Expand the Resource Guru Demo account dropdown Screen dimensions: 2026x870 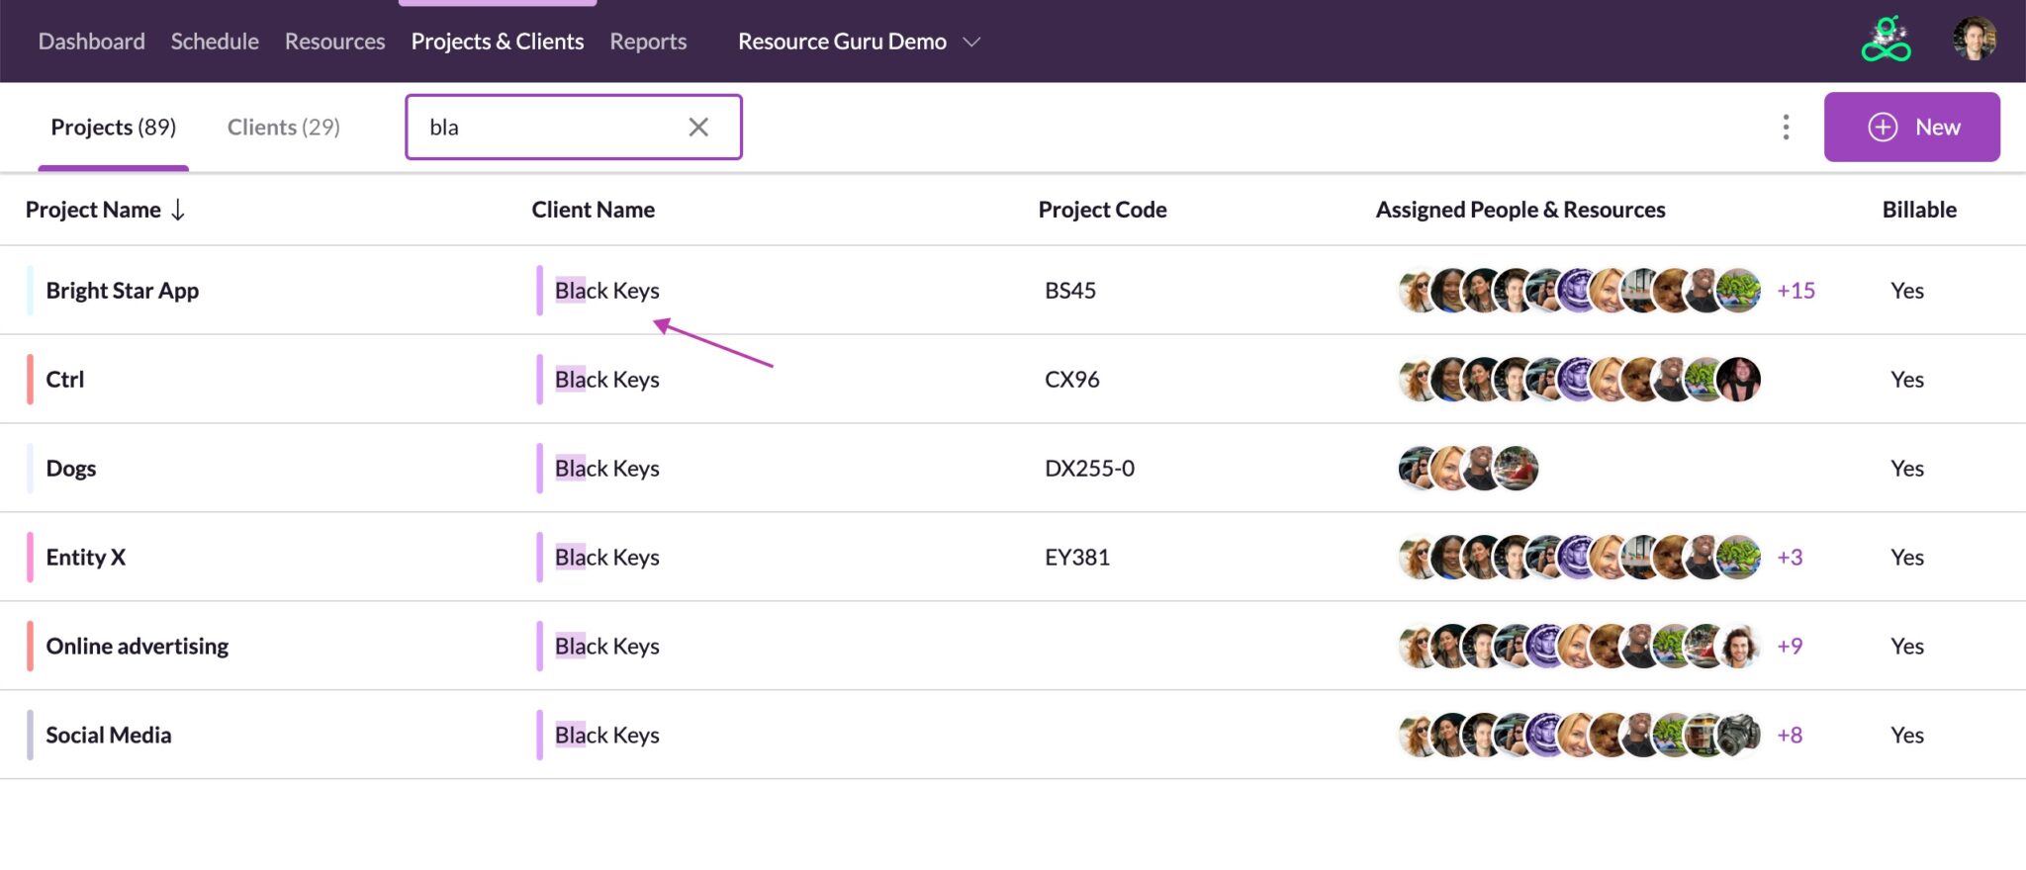point(859,42)
